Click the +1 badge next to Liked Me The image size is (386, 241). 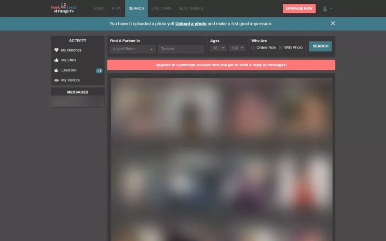coord(99,70)
